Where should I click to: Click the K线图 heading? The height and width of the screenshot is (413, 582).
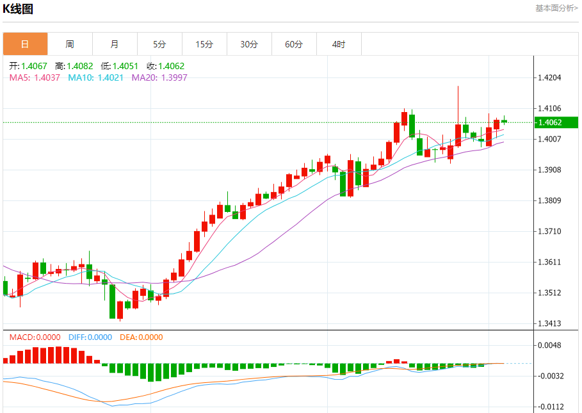(x=18, y=8)
